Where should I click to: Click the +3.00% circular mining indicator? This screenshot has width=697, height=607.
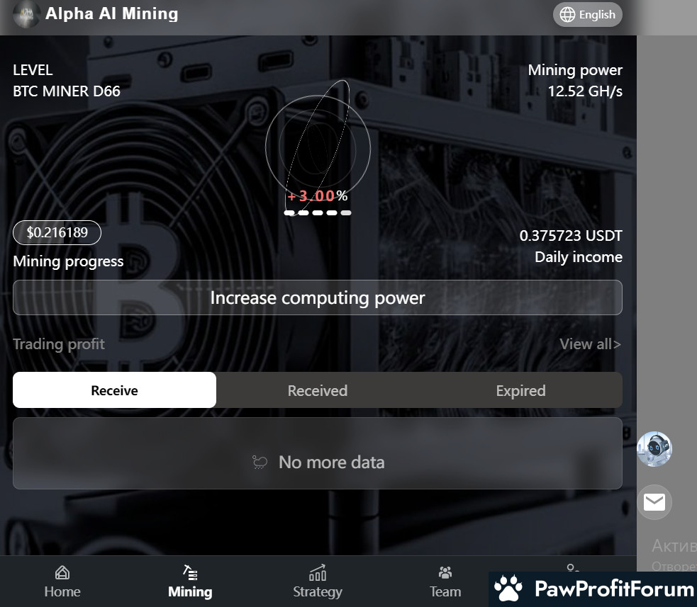coord(318,147)
